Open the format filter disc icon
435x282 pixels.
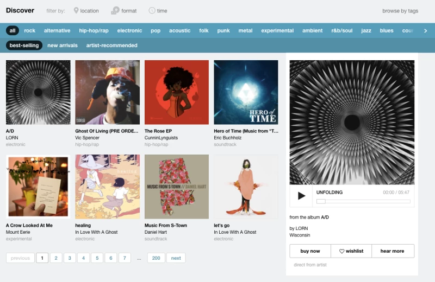point(115,10)
